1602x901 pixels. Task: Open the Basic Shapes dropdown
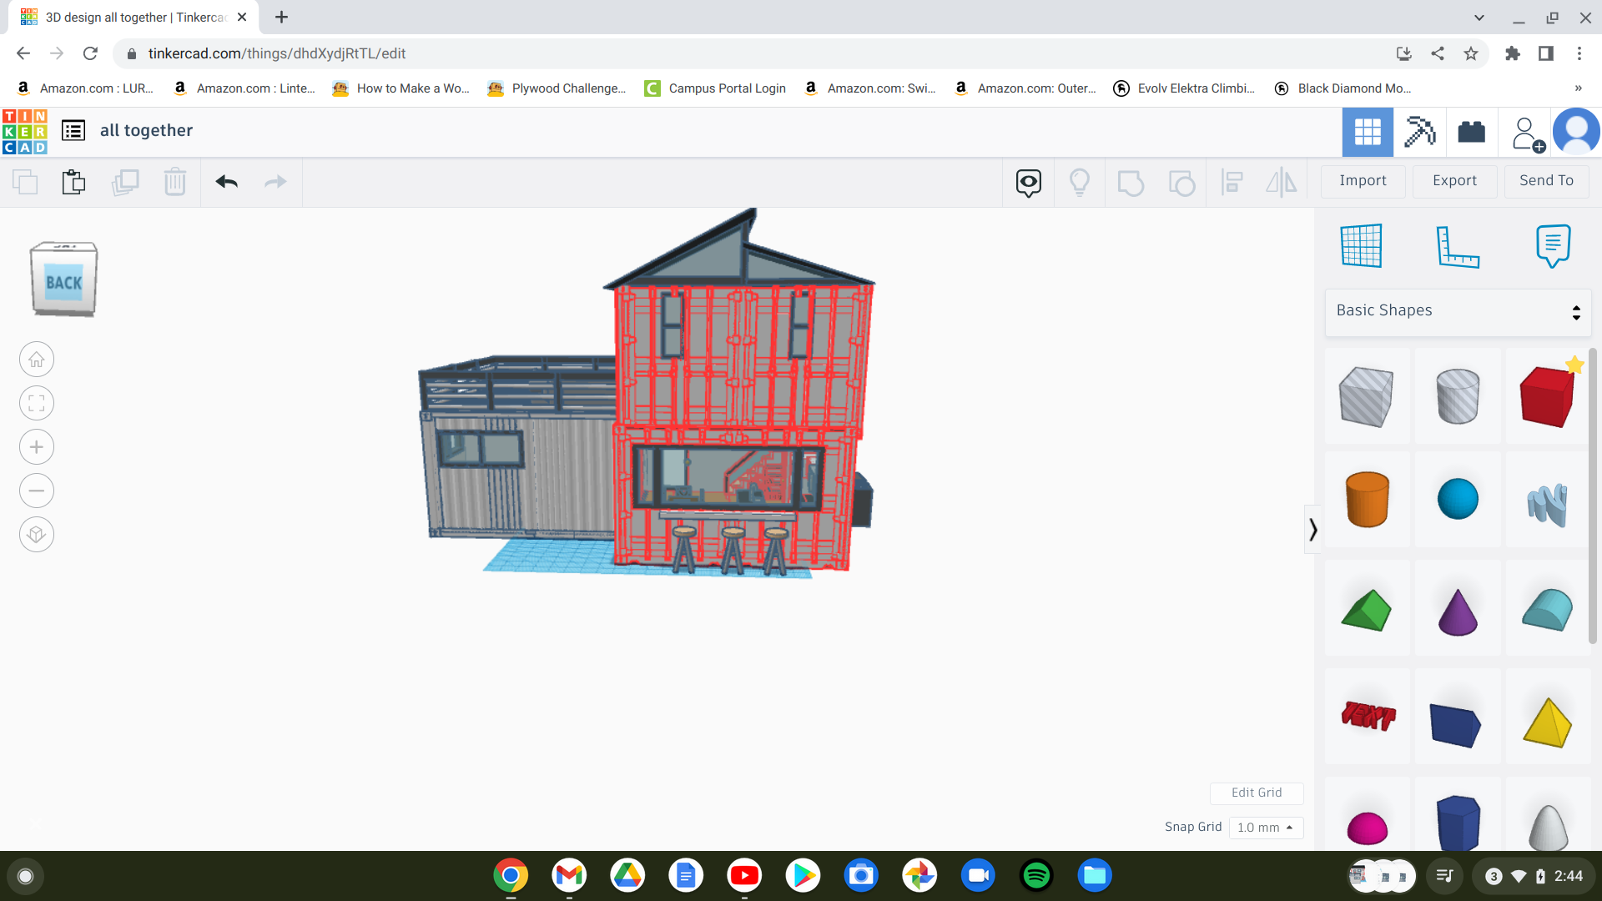pos(1457,310)
